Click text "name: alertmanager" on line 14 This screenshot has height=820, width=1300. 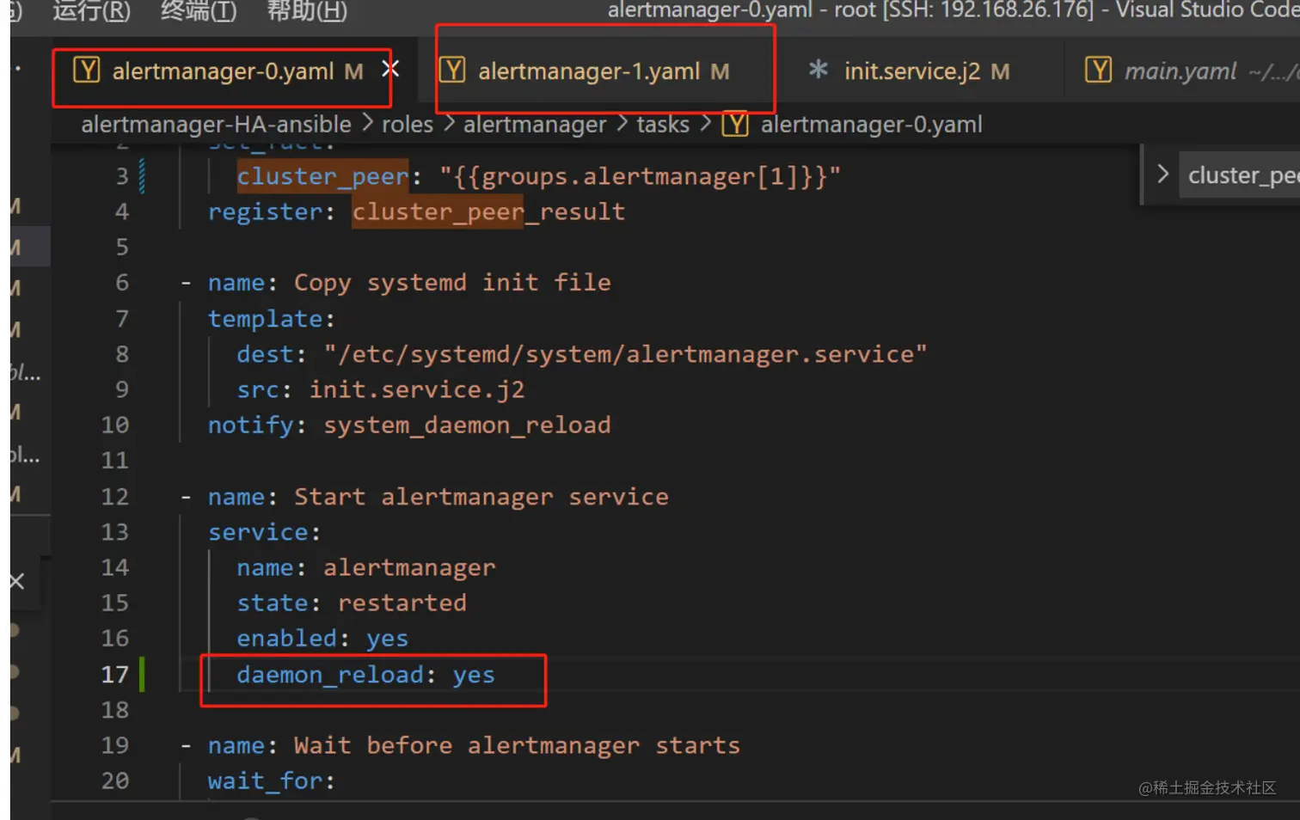[x=365, y=568]
